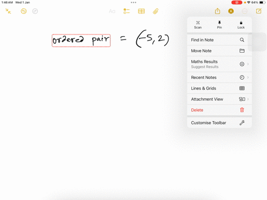Tap the more options ellipsis icon
This screenshot has height=200, width=267.
[245, 11]
